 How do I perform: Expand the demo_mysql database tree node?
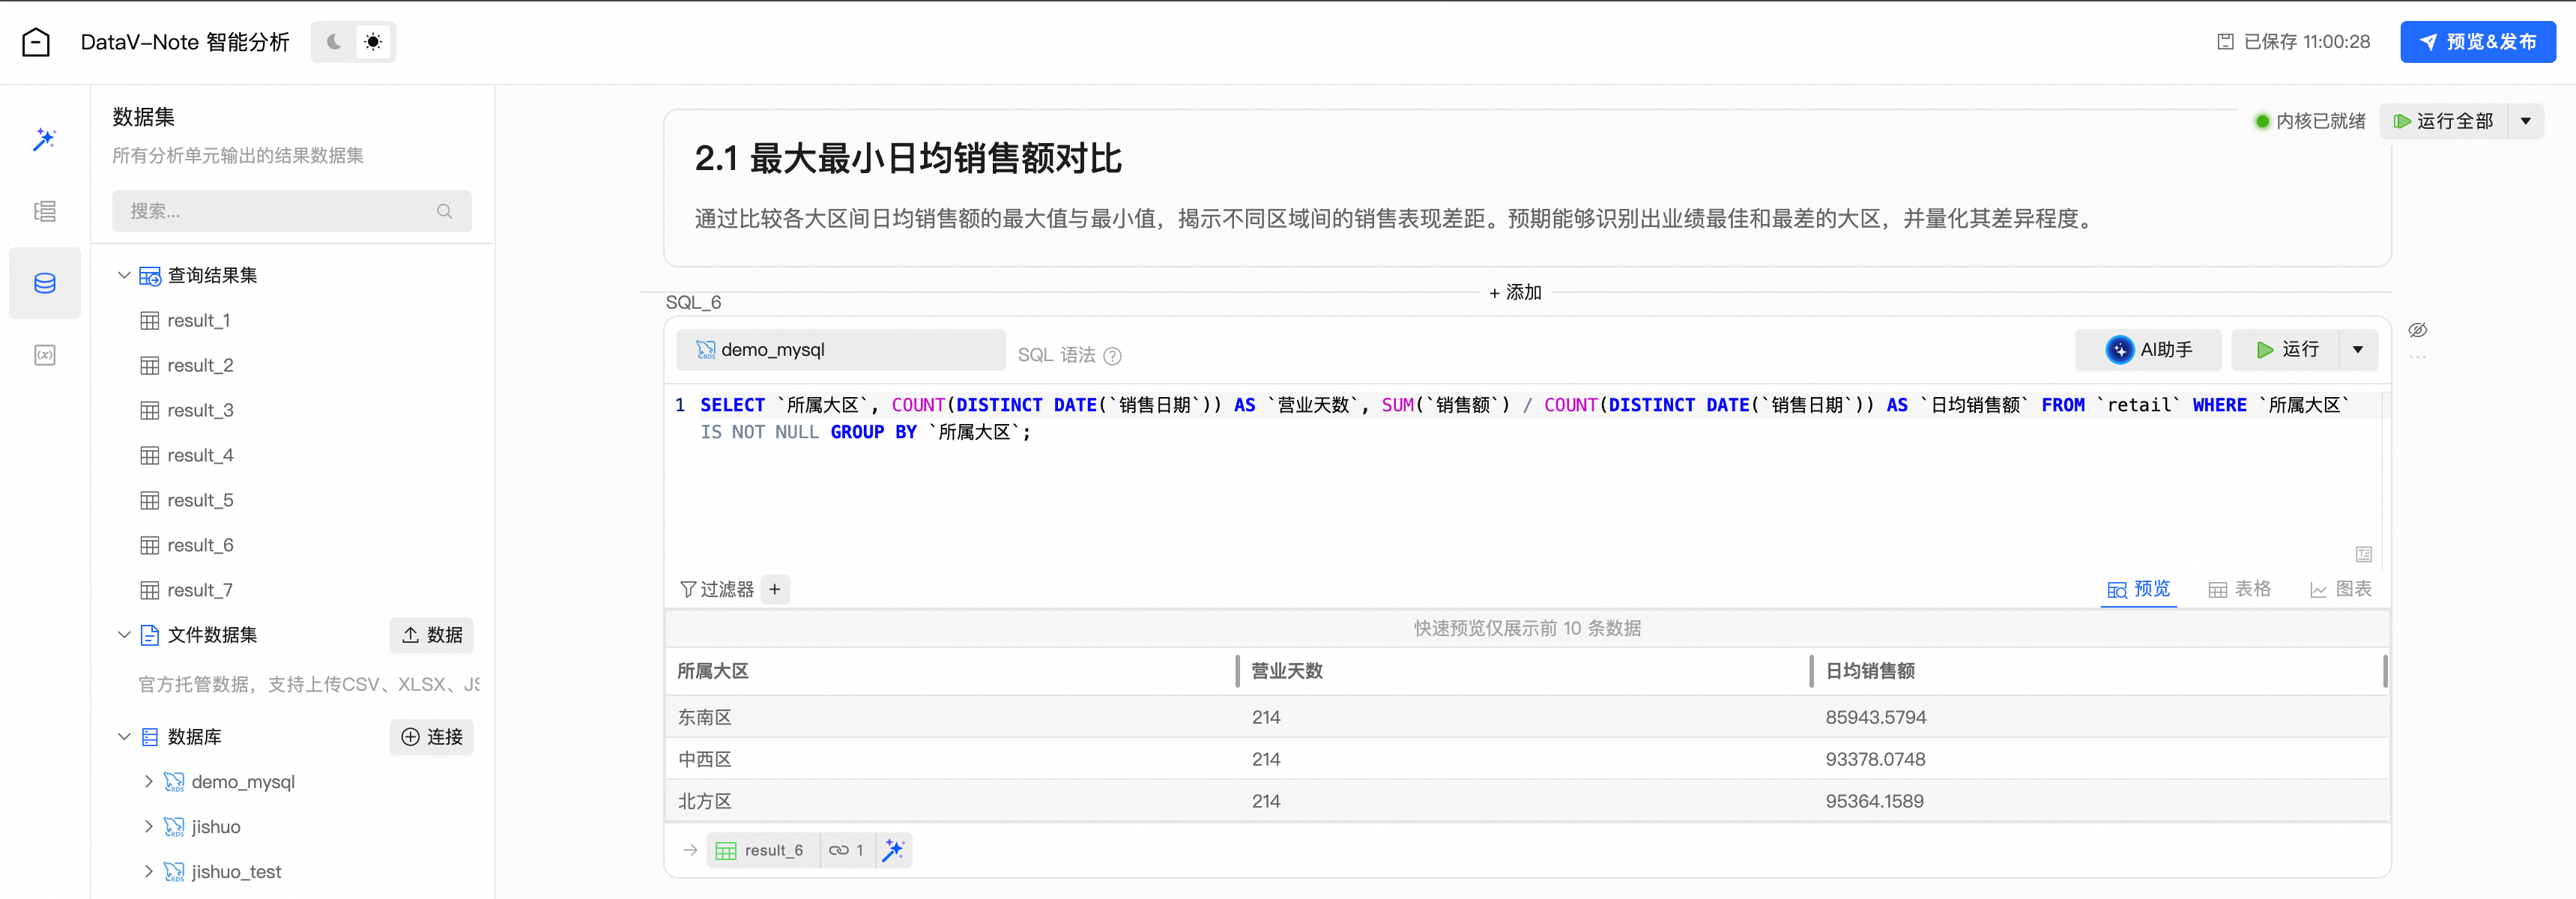pos(149,781)
